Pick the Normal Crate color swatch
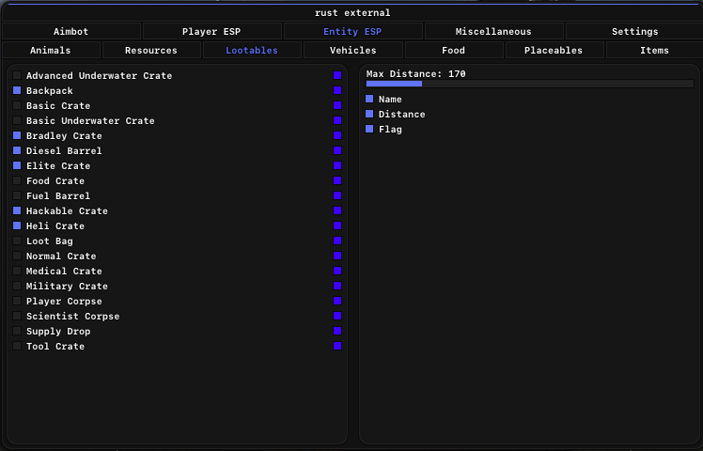This screenshot has width=703, height=451. click(x=337, y=256)
